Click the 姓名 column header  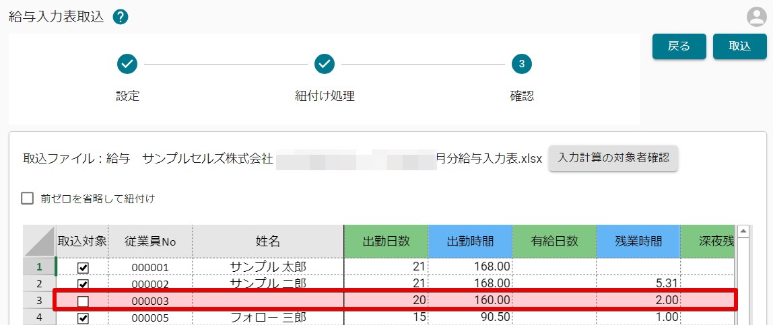[x=268, y=242]
